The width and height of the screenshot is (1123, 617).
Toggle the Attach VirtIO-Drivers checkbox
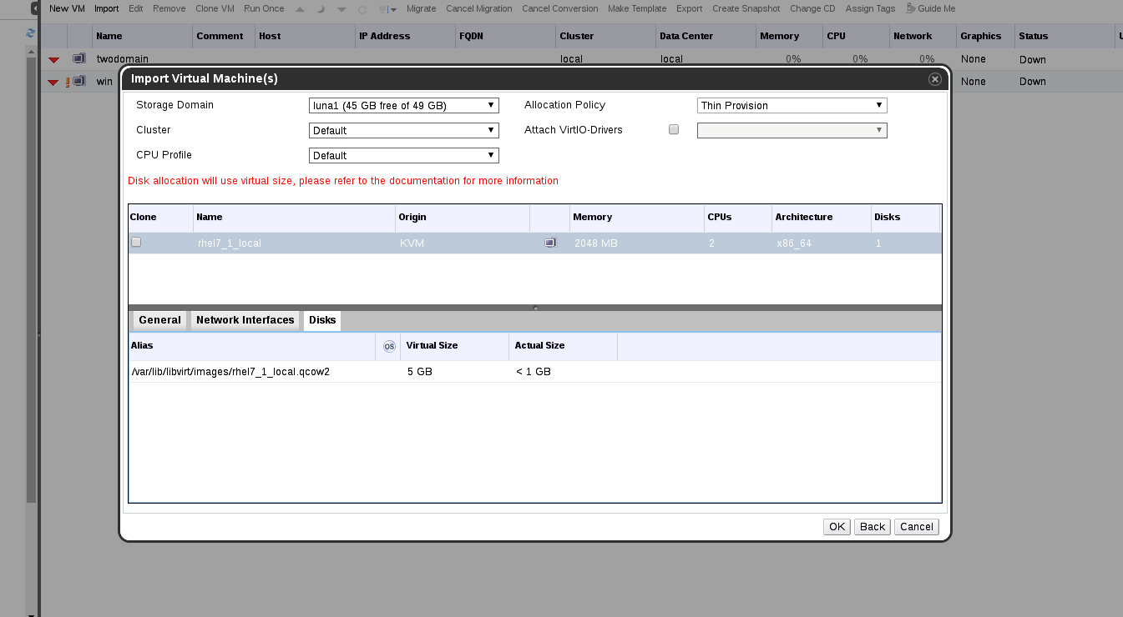coord(674,130)
